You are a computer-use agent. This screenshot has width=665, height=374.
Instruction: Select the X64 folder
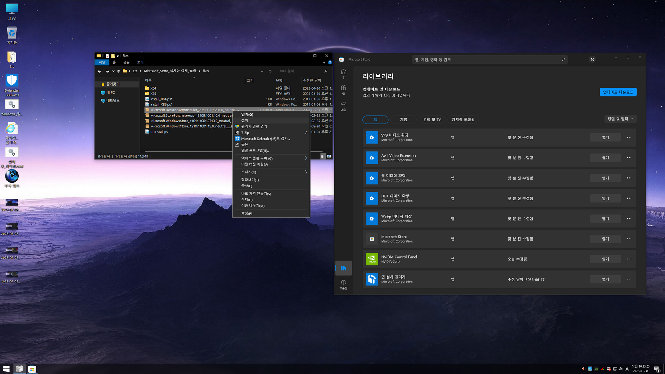click(x=153, y=88)
